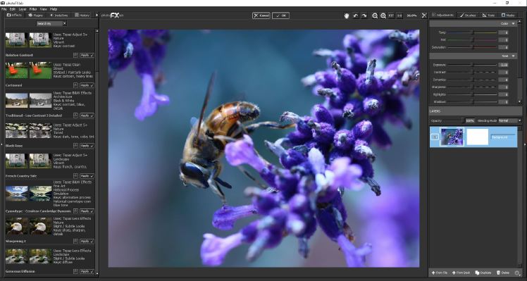Apply the Cartoonal effect

(x=87, y=85)
